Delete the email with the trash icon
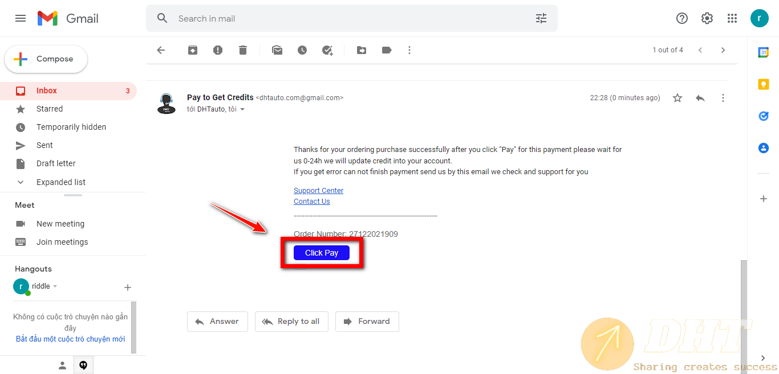Screen dimensions: 779x374 [243, 50]
